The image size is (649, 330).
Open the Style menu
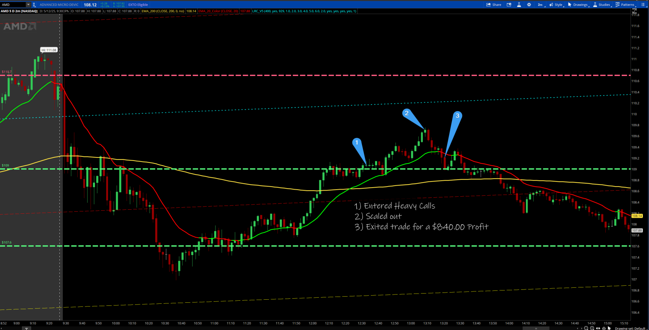pos(556,5)
